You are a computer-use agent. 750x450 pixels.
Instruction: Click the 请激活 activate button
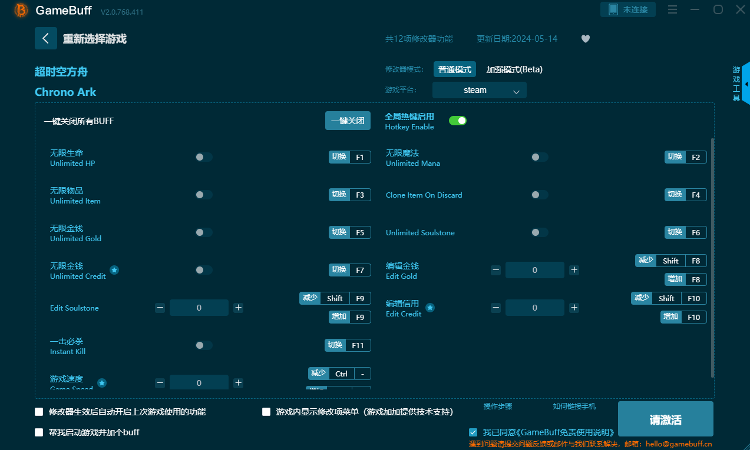(x=666, y=419)
